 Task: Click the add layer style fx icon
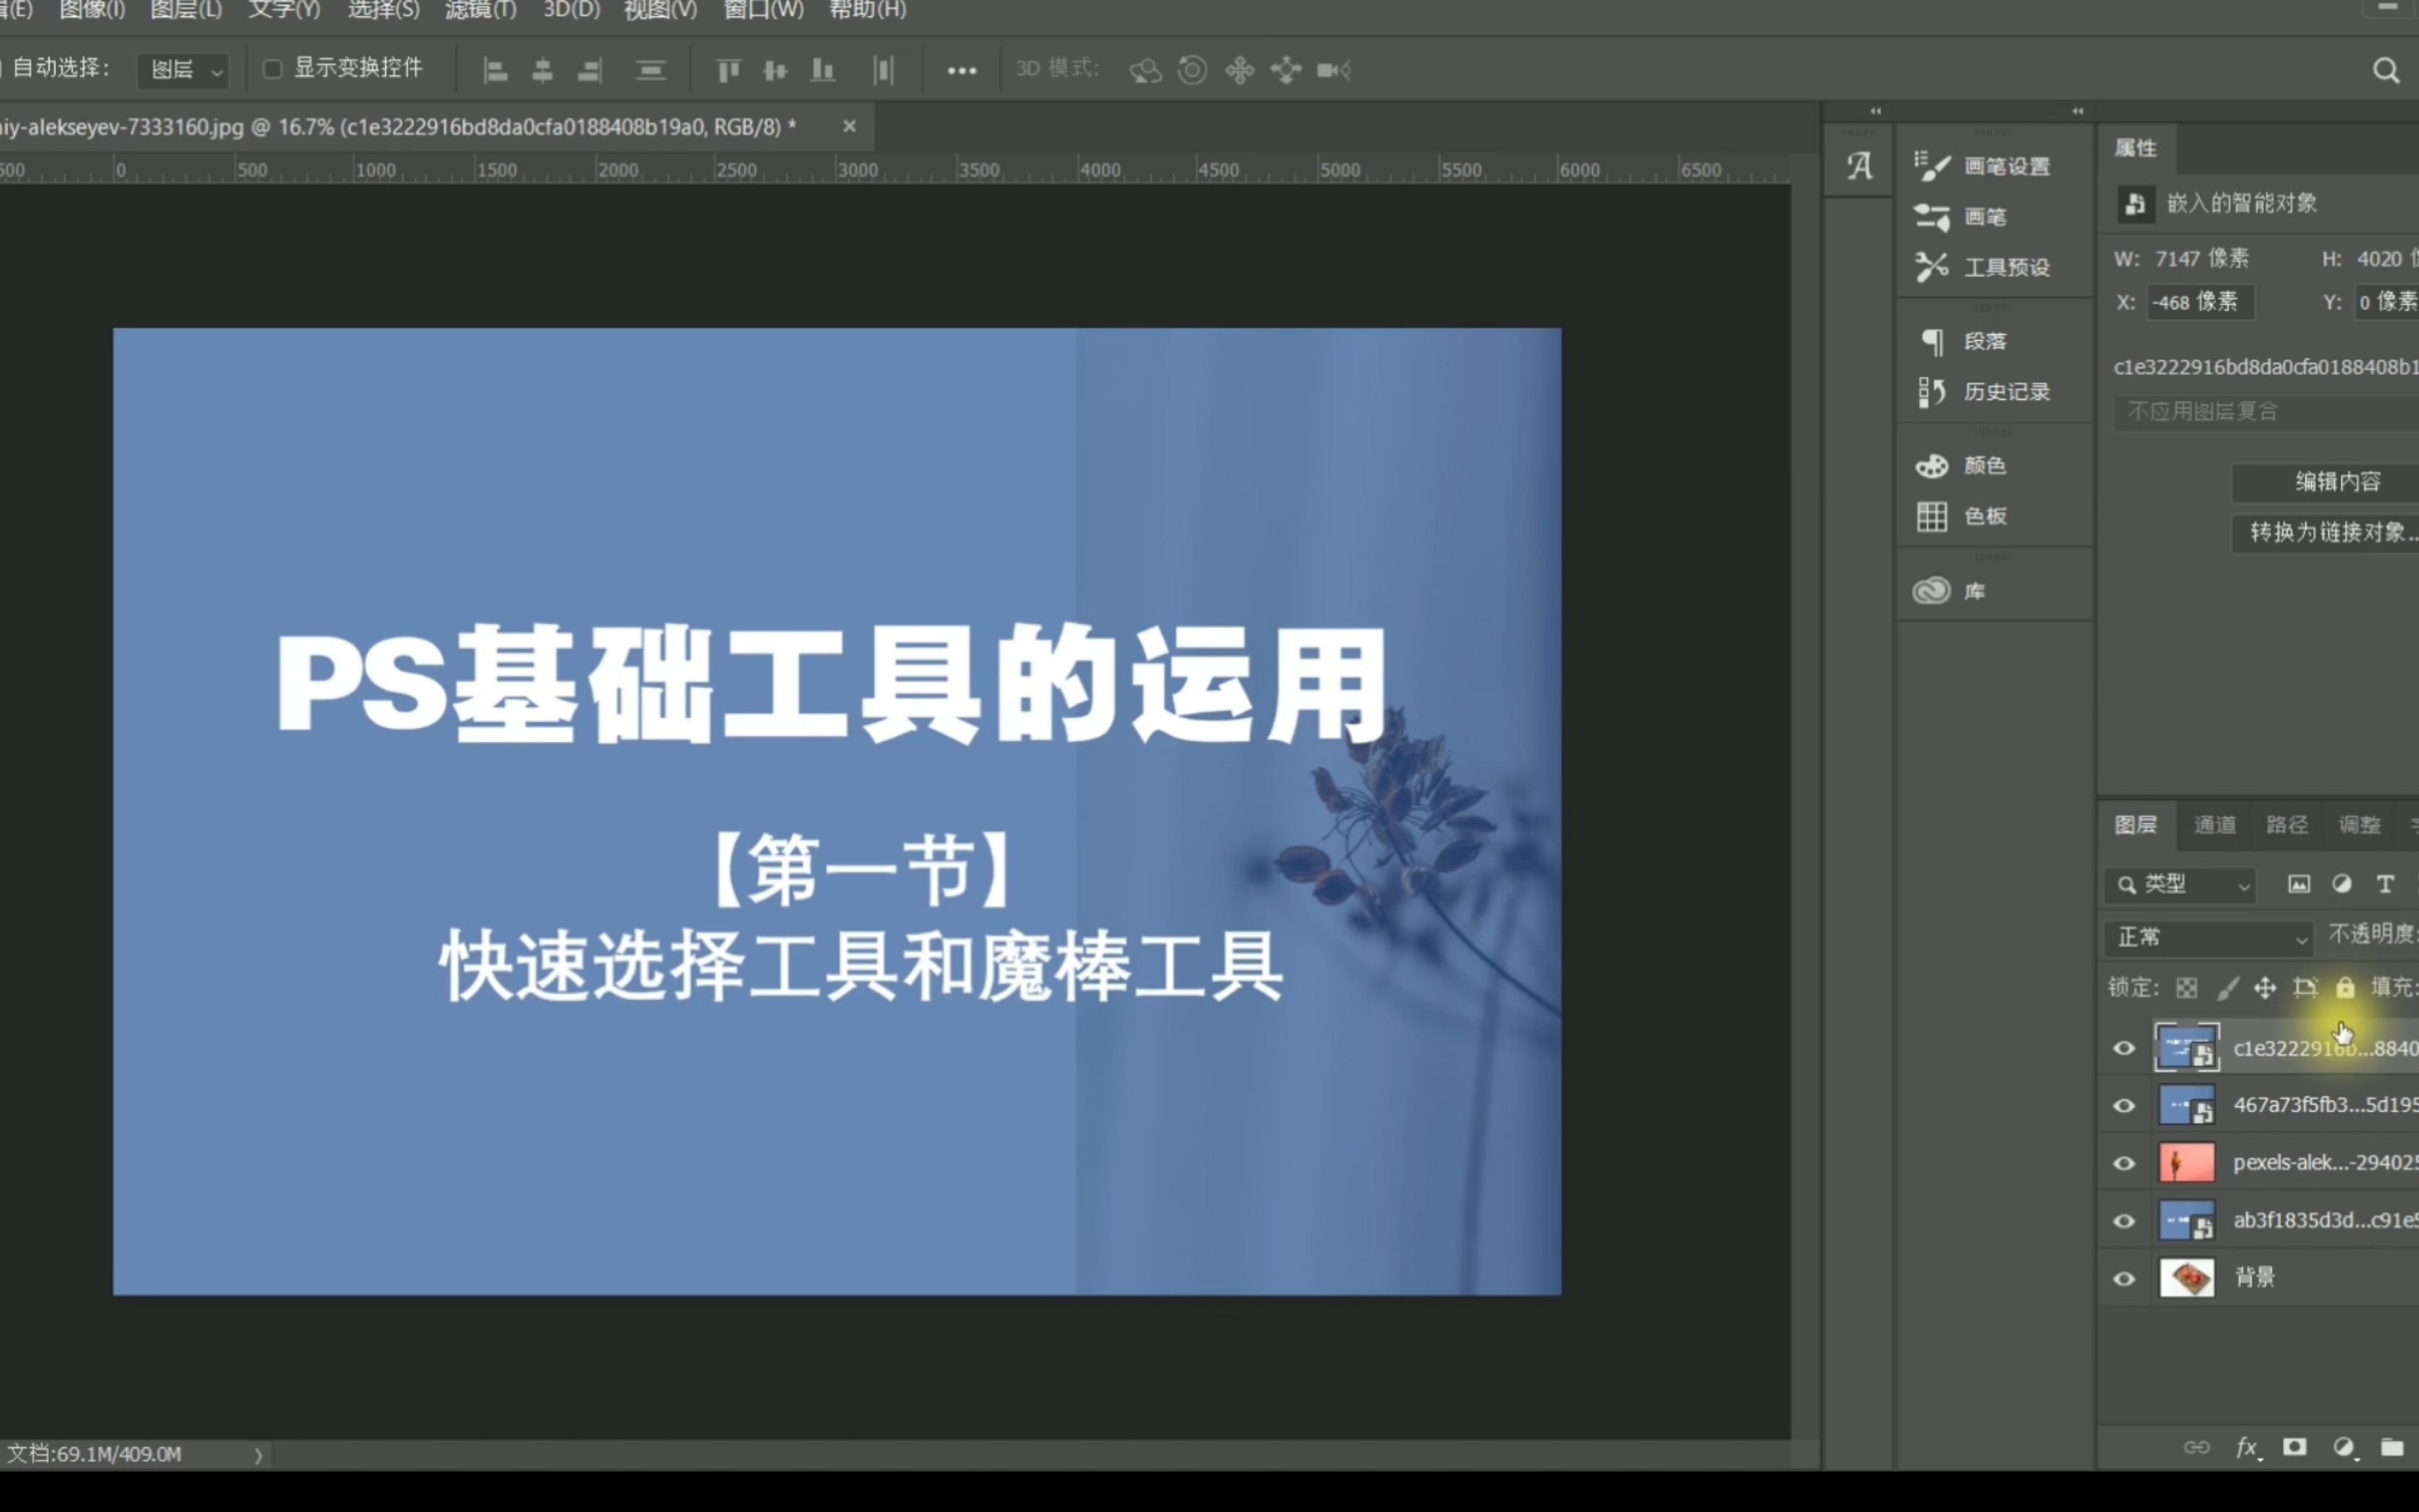2247,1447
